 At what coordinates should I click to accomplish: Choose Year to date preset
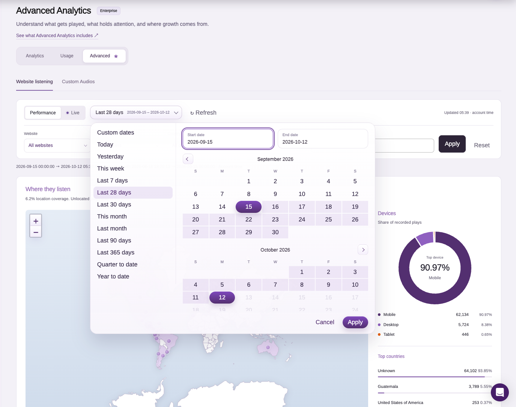tap(133, 277)
